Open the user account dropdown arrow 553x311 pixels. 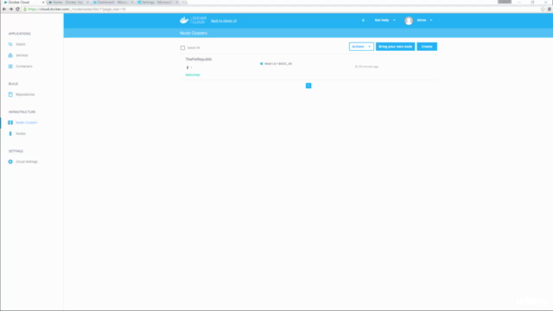click(431, 20)
